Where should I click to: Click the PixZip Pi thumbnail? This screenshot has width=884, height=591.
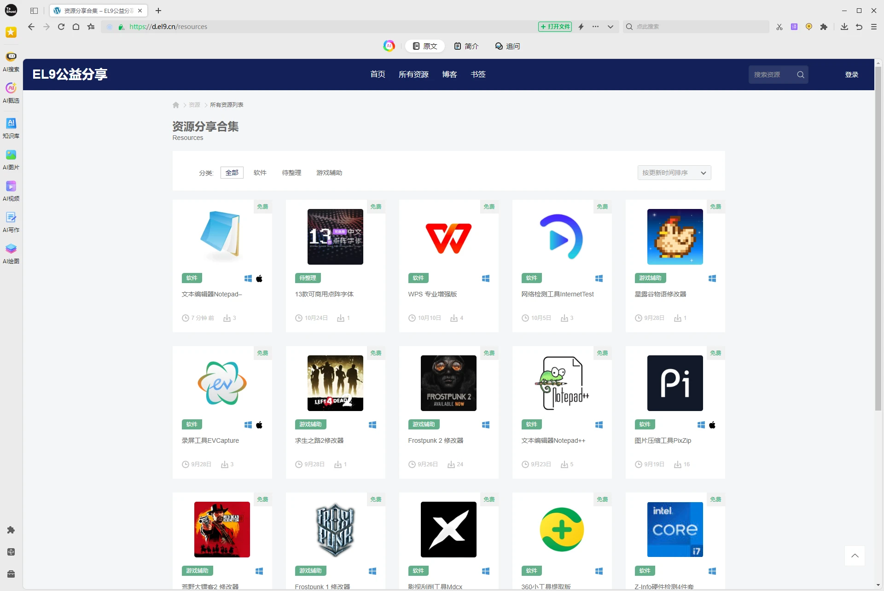pos(675,383)
